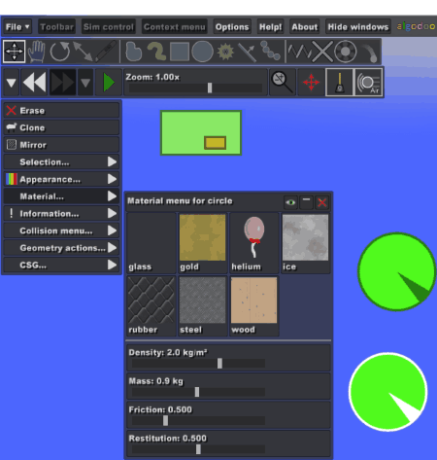Apply the ice material
437x460 pixels.
pyautogui.click(x=305, y=243)
